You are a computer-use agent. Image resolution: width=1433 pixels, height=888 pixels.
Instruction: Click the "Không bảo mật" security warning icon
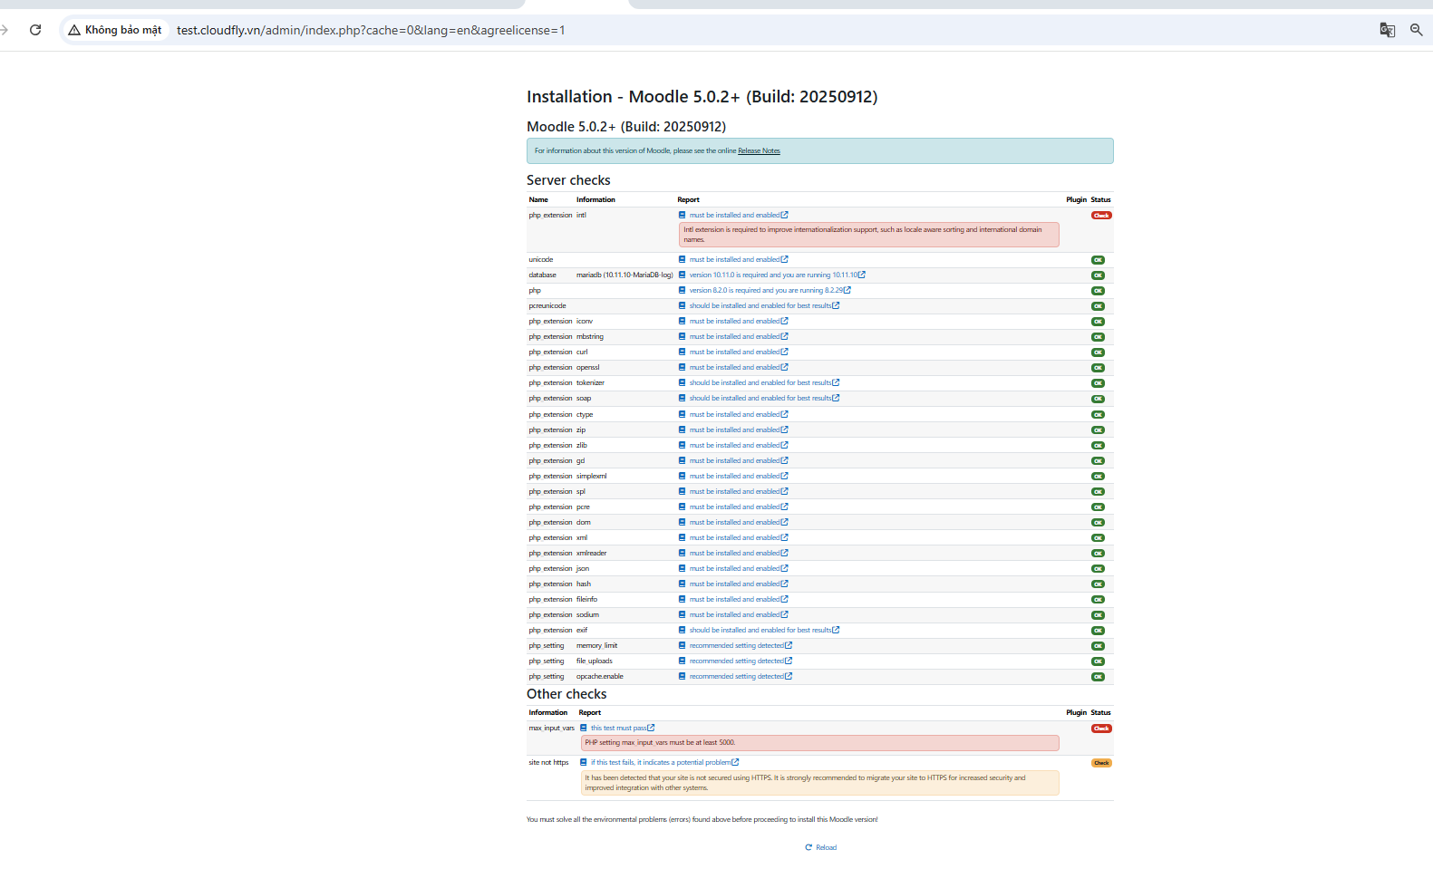(74, 30)
